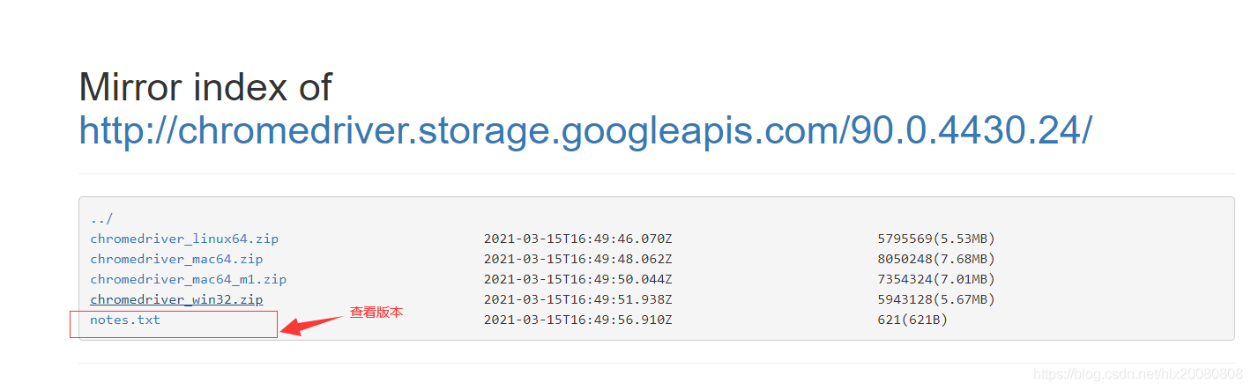The height and width of the screenshot is (390, 1251).
Task: Download chromedriver_mac64.zip file
Action: (x=176, y=259)
